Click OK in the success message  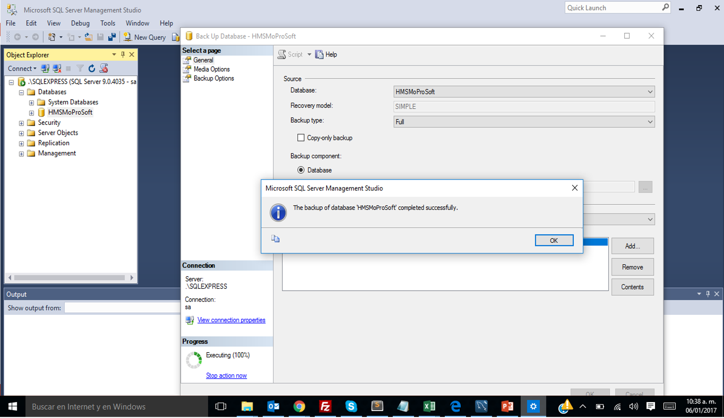(x=554, y=240)
